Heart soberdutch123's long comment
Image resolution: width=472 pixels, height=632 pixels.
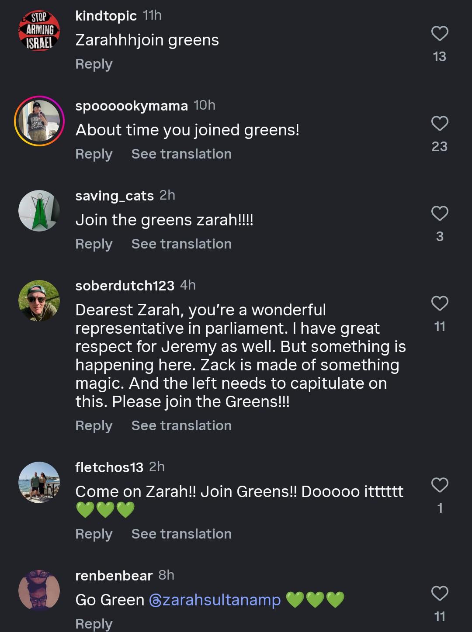tap(439, 304)
